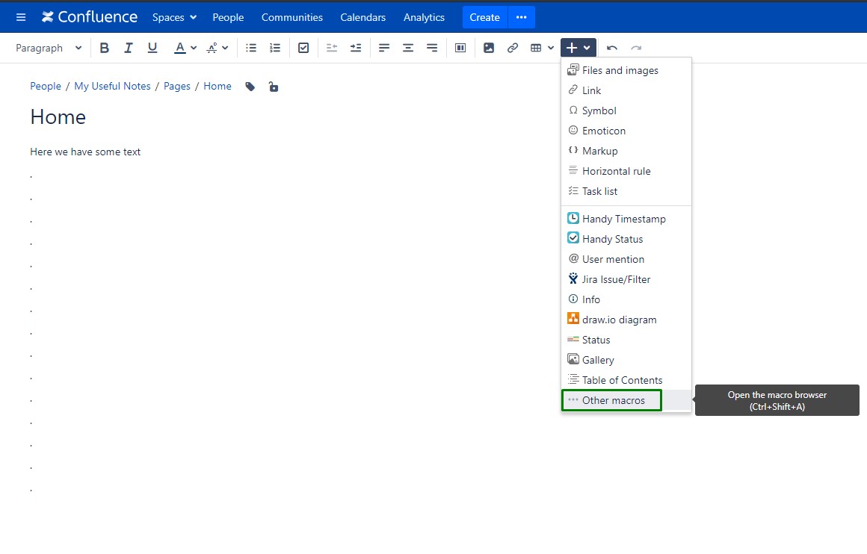Place cursor in 'Here we have some text'
This screenshot has width=867, height=554.
(85, 152)
